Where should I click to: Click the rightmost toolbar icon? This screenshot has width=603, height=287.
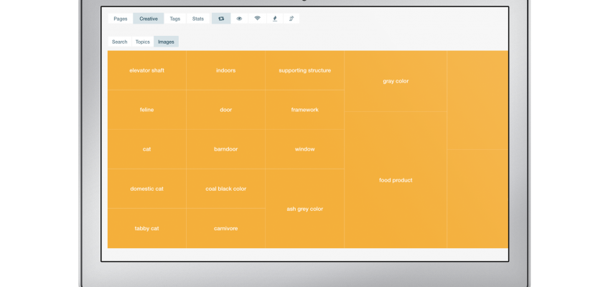[x=291, y=19]
